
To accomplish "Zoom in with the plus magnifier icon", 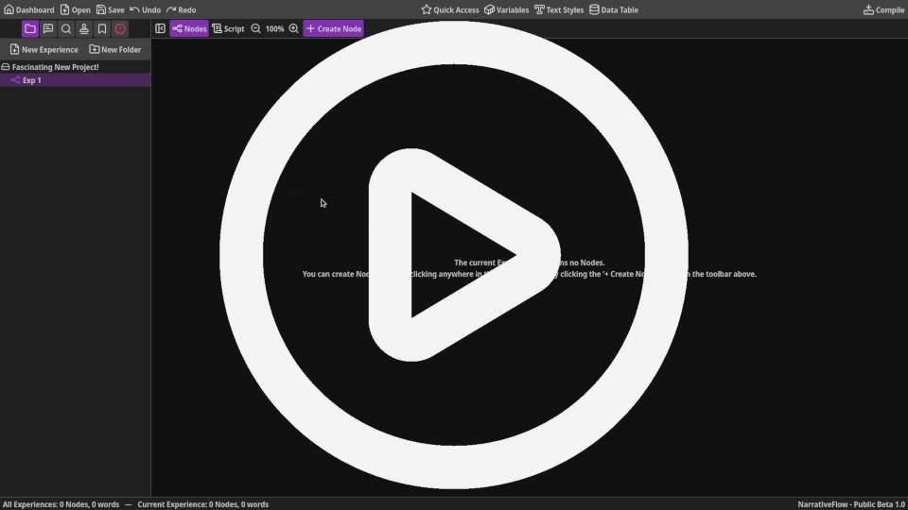I will [293, 29].
